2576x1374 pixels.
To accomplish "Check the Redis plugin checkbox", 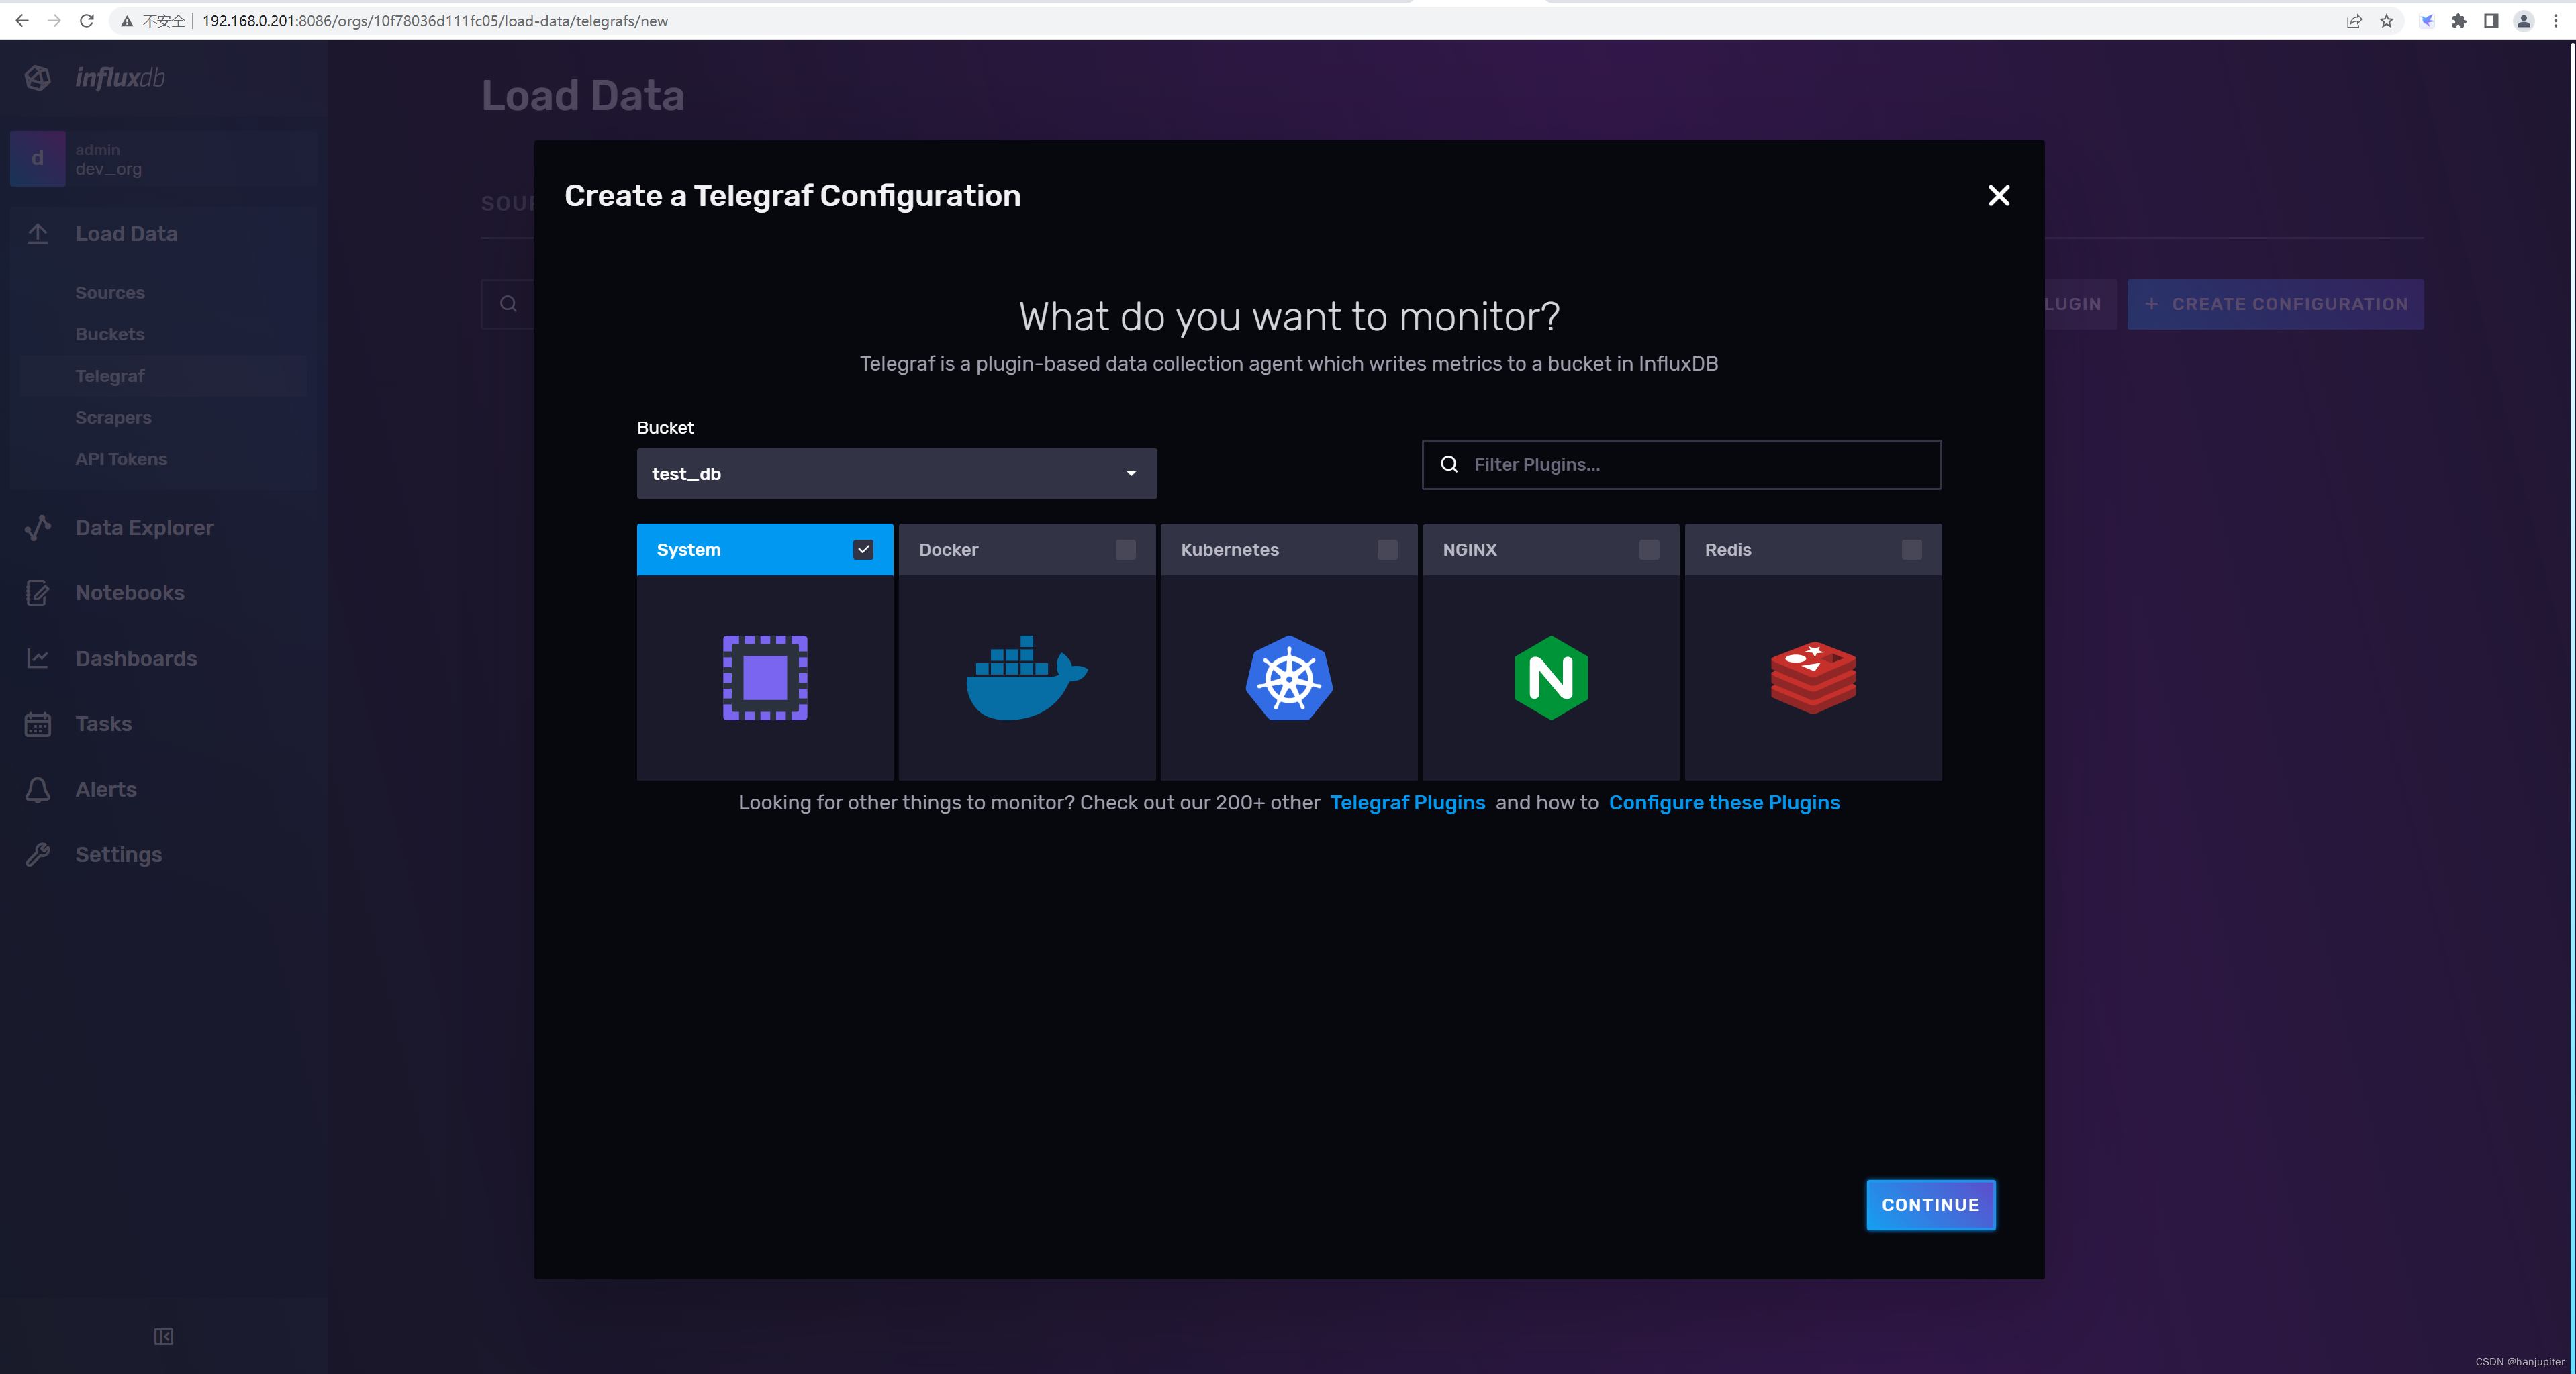I will click(1912, 550).
